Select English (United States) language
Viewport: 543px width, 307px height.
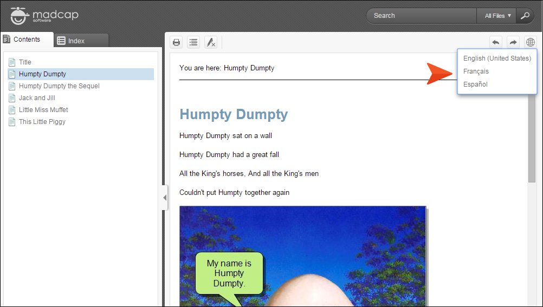(x=497, y=58)
